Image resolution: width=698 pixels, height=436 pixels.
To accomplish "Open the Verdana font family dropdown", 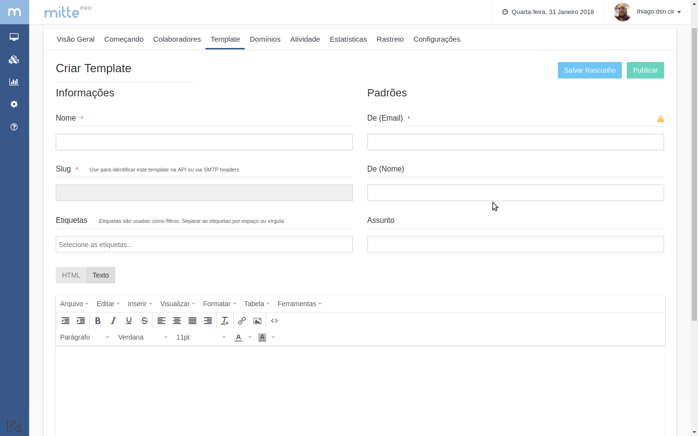I will click(x=143, y=337).
